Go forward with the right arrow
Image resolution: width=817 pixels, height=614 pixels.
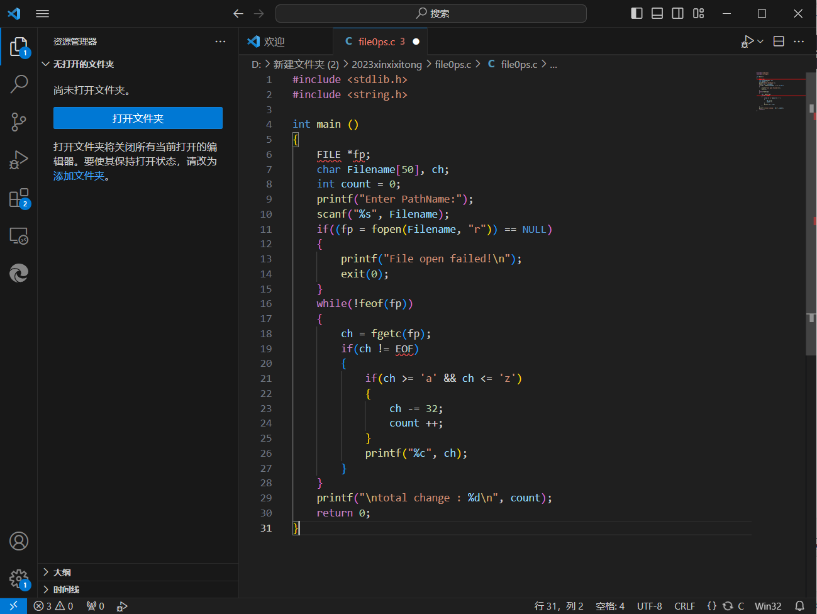point(259,13)
